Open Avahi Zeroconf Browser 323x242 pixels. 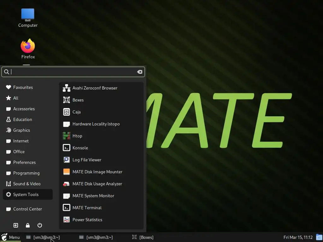101,88
